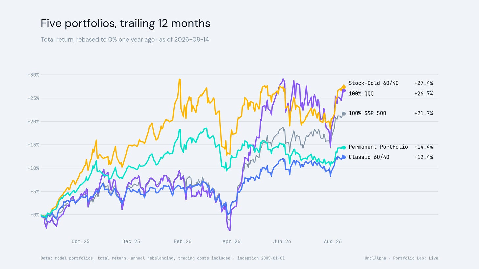479x269 pixels.
Task: Click the chart title Five portfolios, trailing 12 months
Action: tap(125, 24)
